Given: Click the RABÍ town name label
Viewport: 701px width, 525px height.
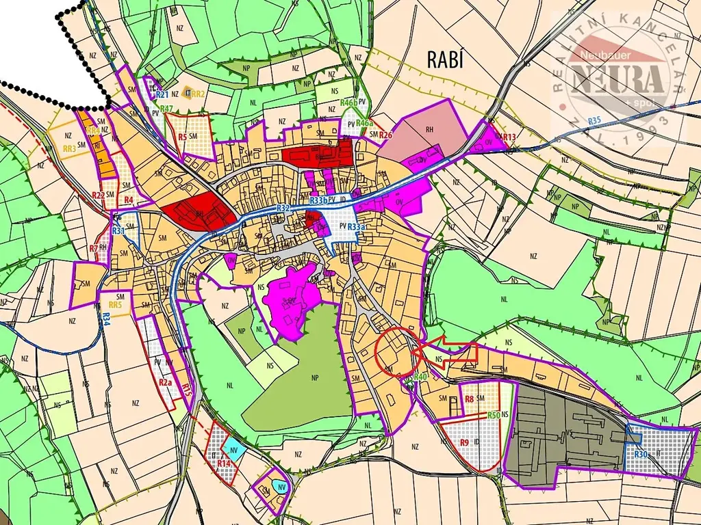Looking at the screenshot, I should pyautogui.click(x=445, y=59).
